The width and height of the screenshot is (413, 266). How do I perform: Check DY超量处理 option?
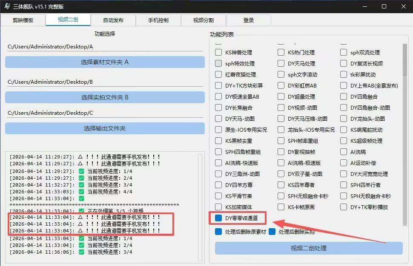pyautogui.click(x=281, y=96)
